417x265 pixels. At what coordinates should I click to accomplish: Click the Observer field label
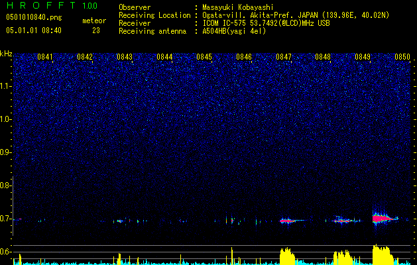click(135, 7)
